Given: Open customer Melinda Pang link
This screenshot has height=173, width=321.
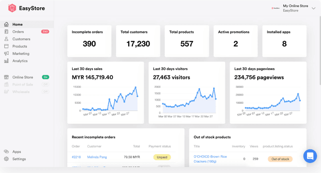Looking at the screenshot, I should [97, 157].
